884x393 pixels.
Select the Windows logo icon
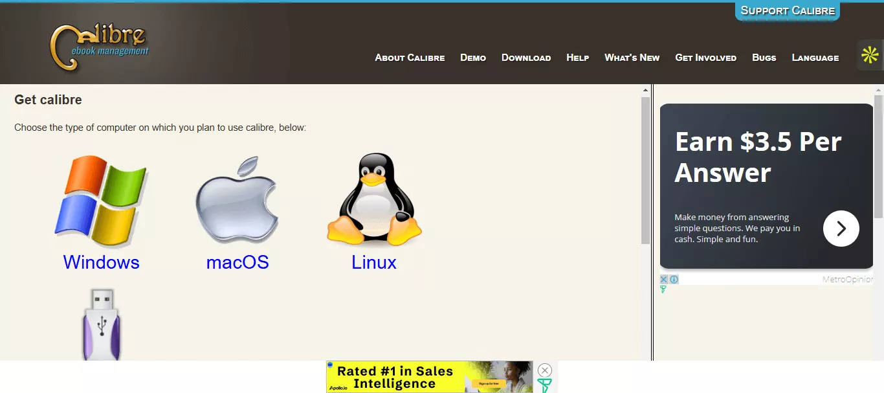pyautogui.click(x=101, y=202)
